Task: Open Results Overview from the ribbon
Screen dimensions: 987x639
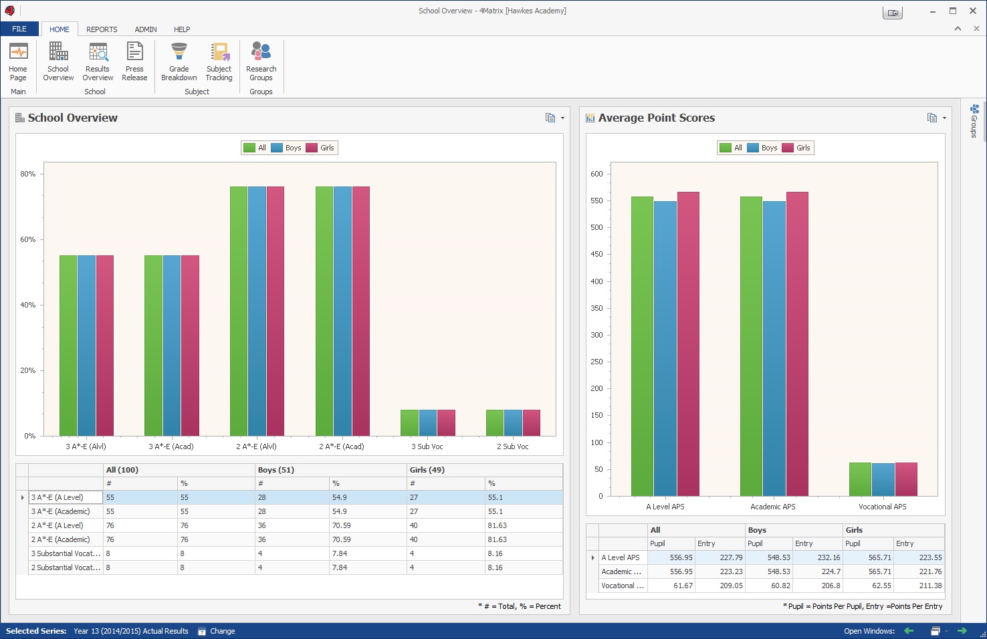Action: tap(98, 61)
